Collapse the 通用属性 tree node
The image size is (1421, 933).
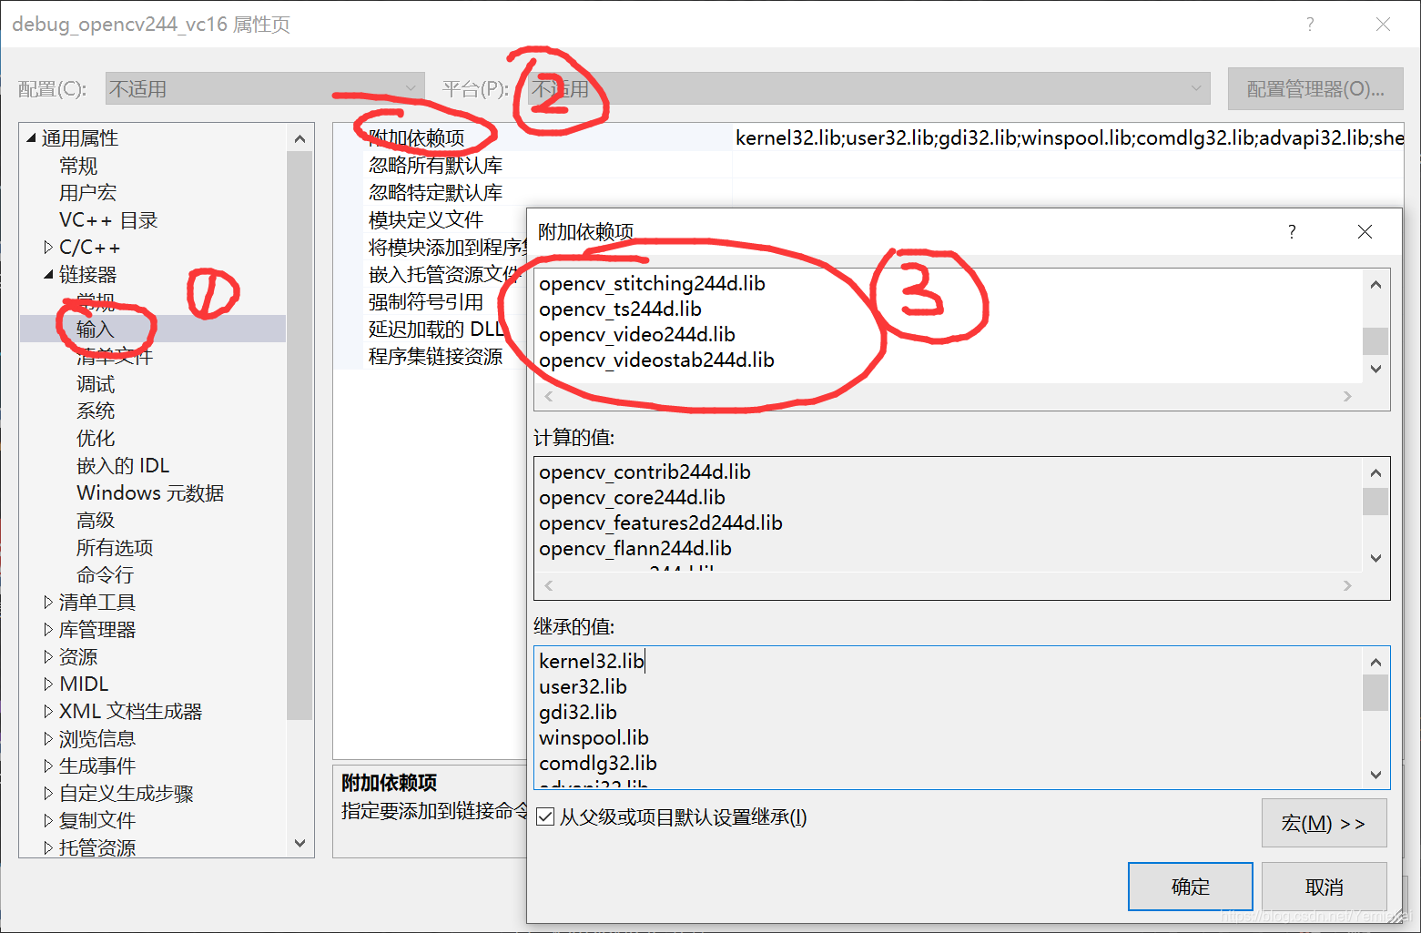point(32,138)
